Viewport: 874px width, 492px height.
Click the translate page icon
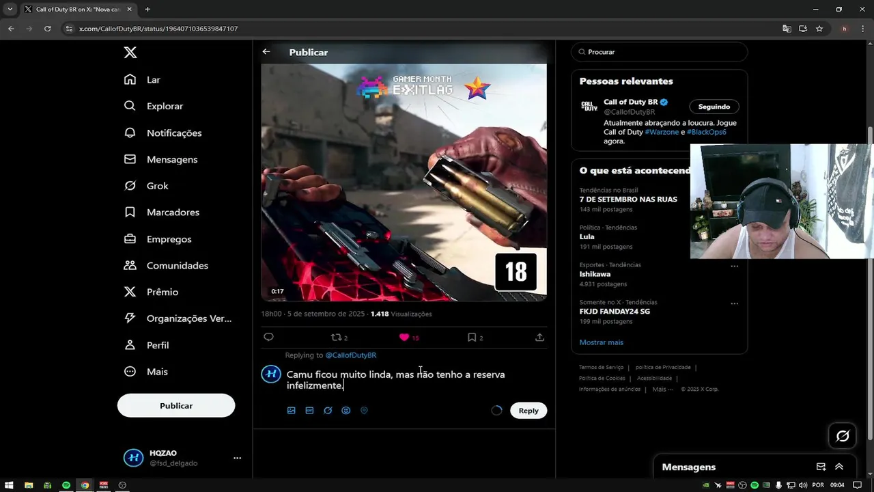[x=787, y=29]
